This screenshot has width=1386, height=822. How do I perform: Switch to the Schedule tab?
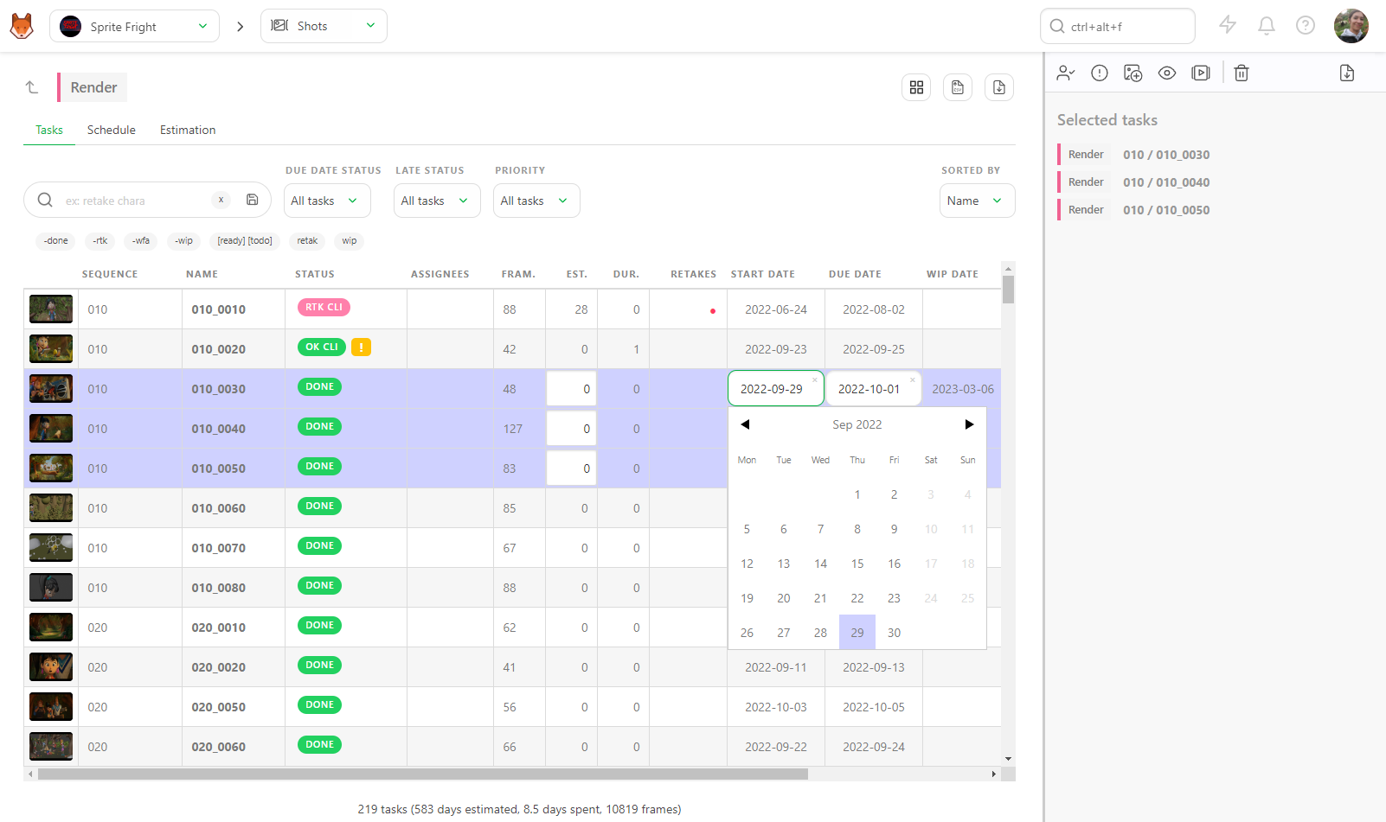(112, 130)
